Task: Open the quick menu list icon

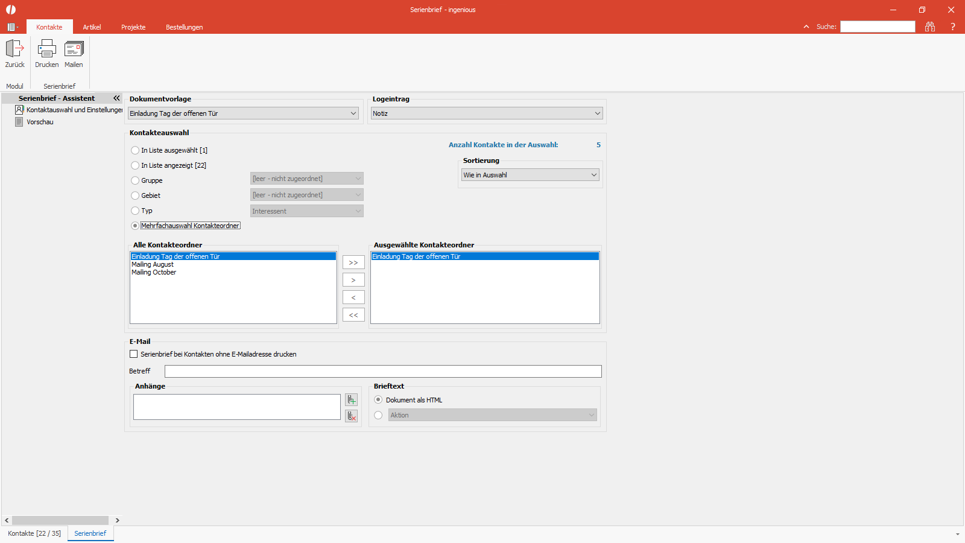Action: coord(12,27)
